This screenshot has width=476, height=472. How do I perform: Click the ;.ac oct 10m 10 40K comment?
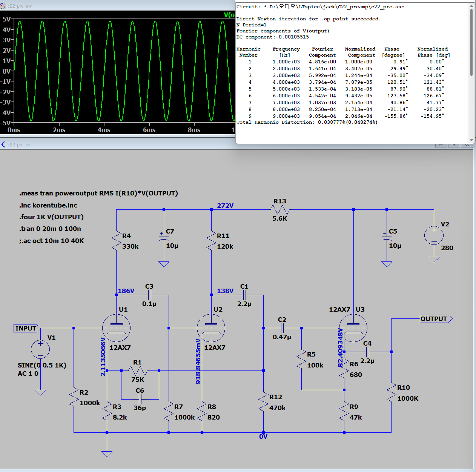pos(52,241)
